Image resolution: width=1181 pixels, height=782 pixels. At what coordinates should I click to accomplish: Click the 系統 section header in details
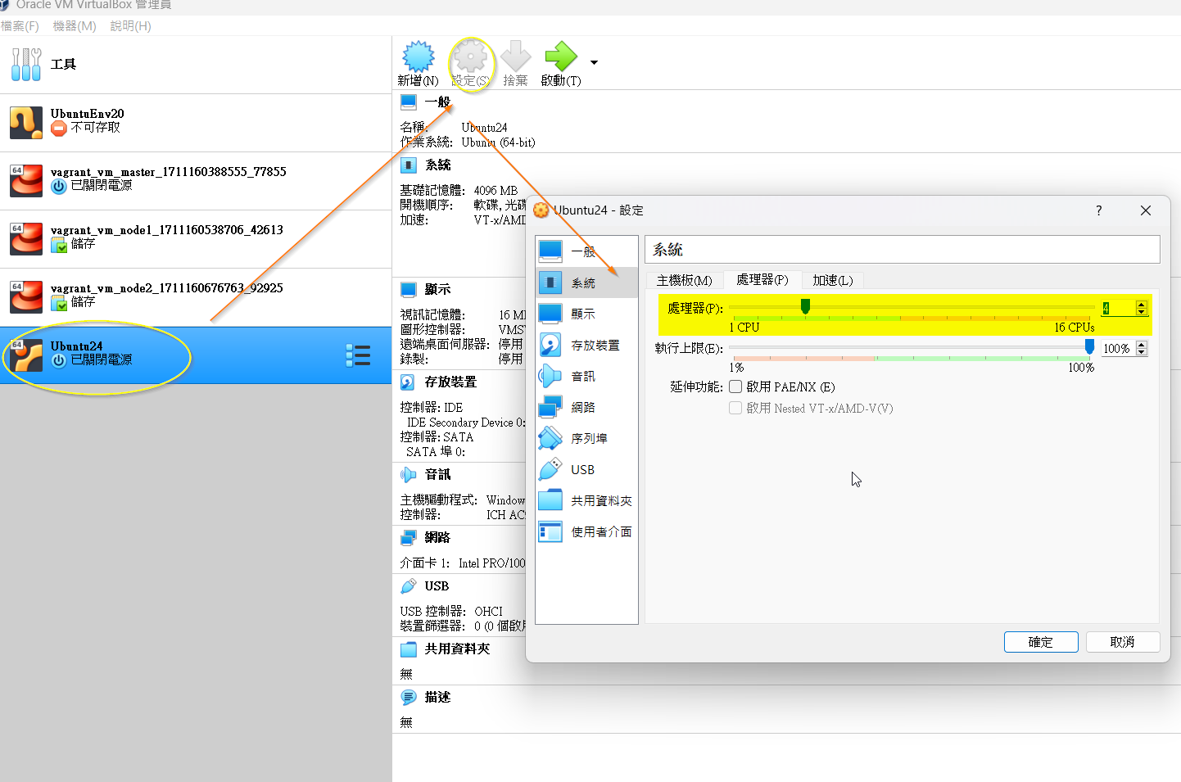coord(438,165)
